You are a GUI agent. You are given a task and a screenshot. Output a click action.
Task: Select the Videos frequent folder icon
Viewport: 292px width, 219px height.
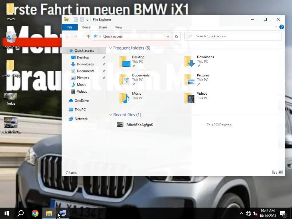coord(190,98)
